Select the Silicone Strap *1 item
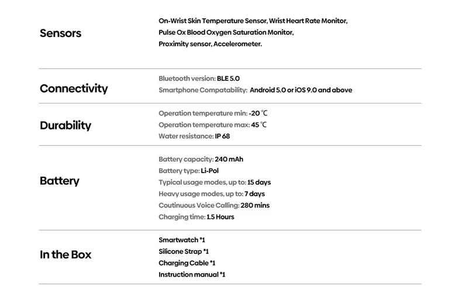 (184, 252)
